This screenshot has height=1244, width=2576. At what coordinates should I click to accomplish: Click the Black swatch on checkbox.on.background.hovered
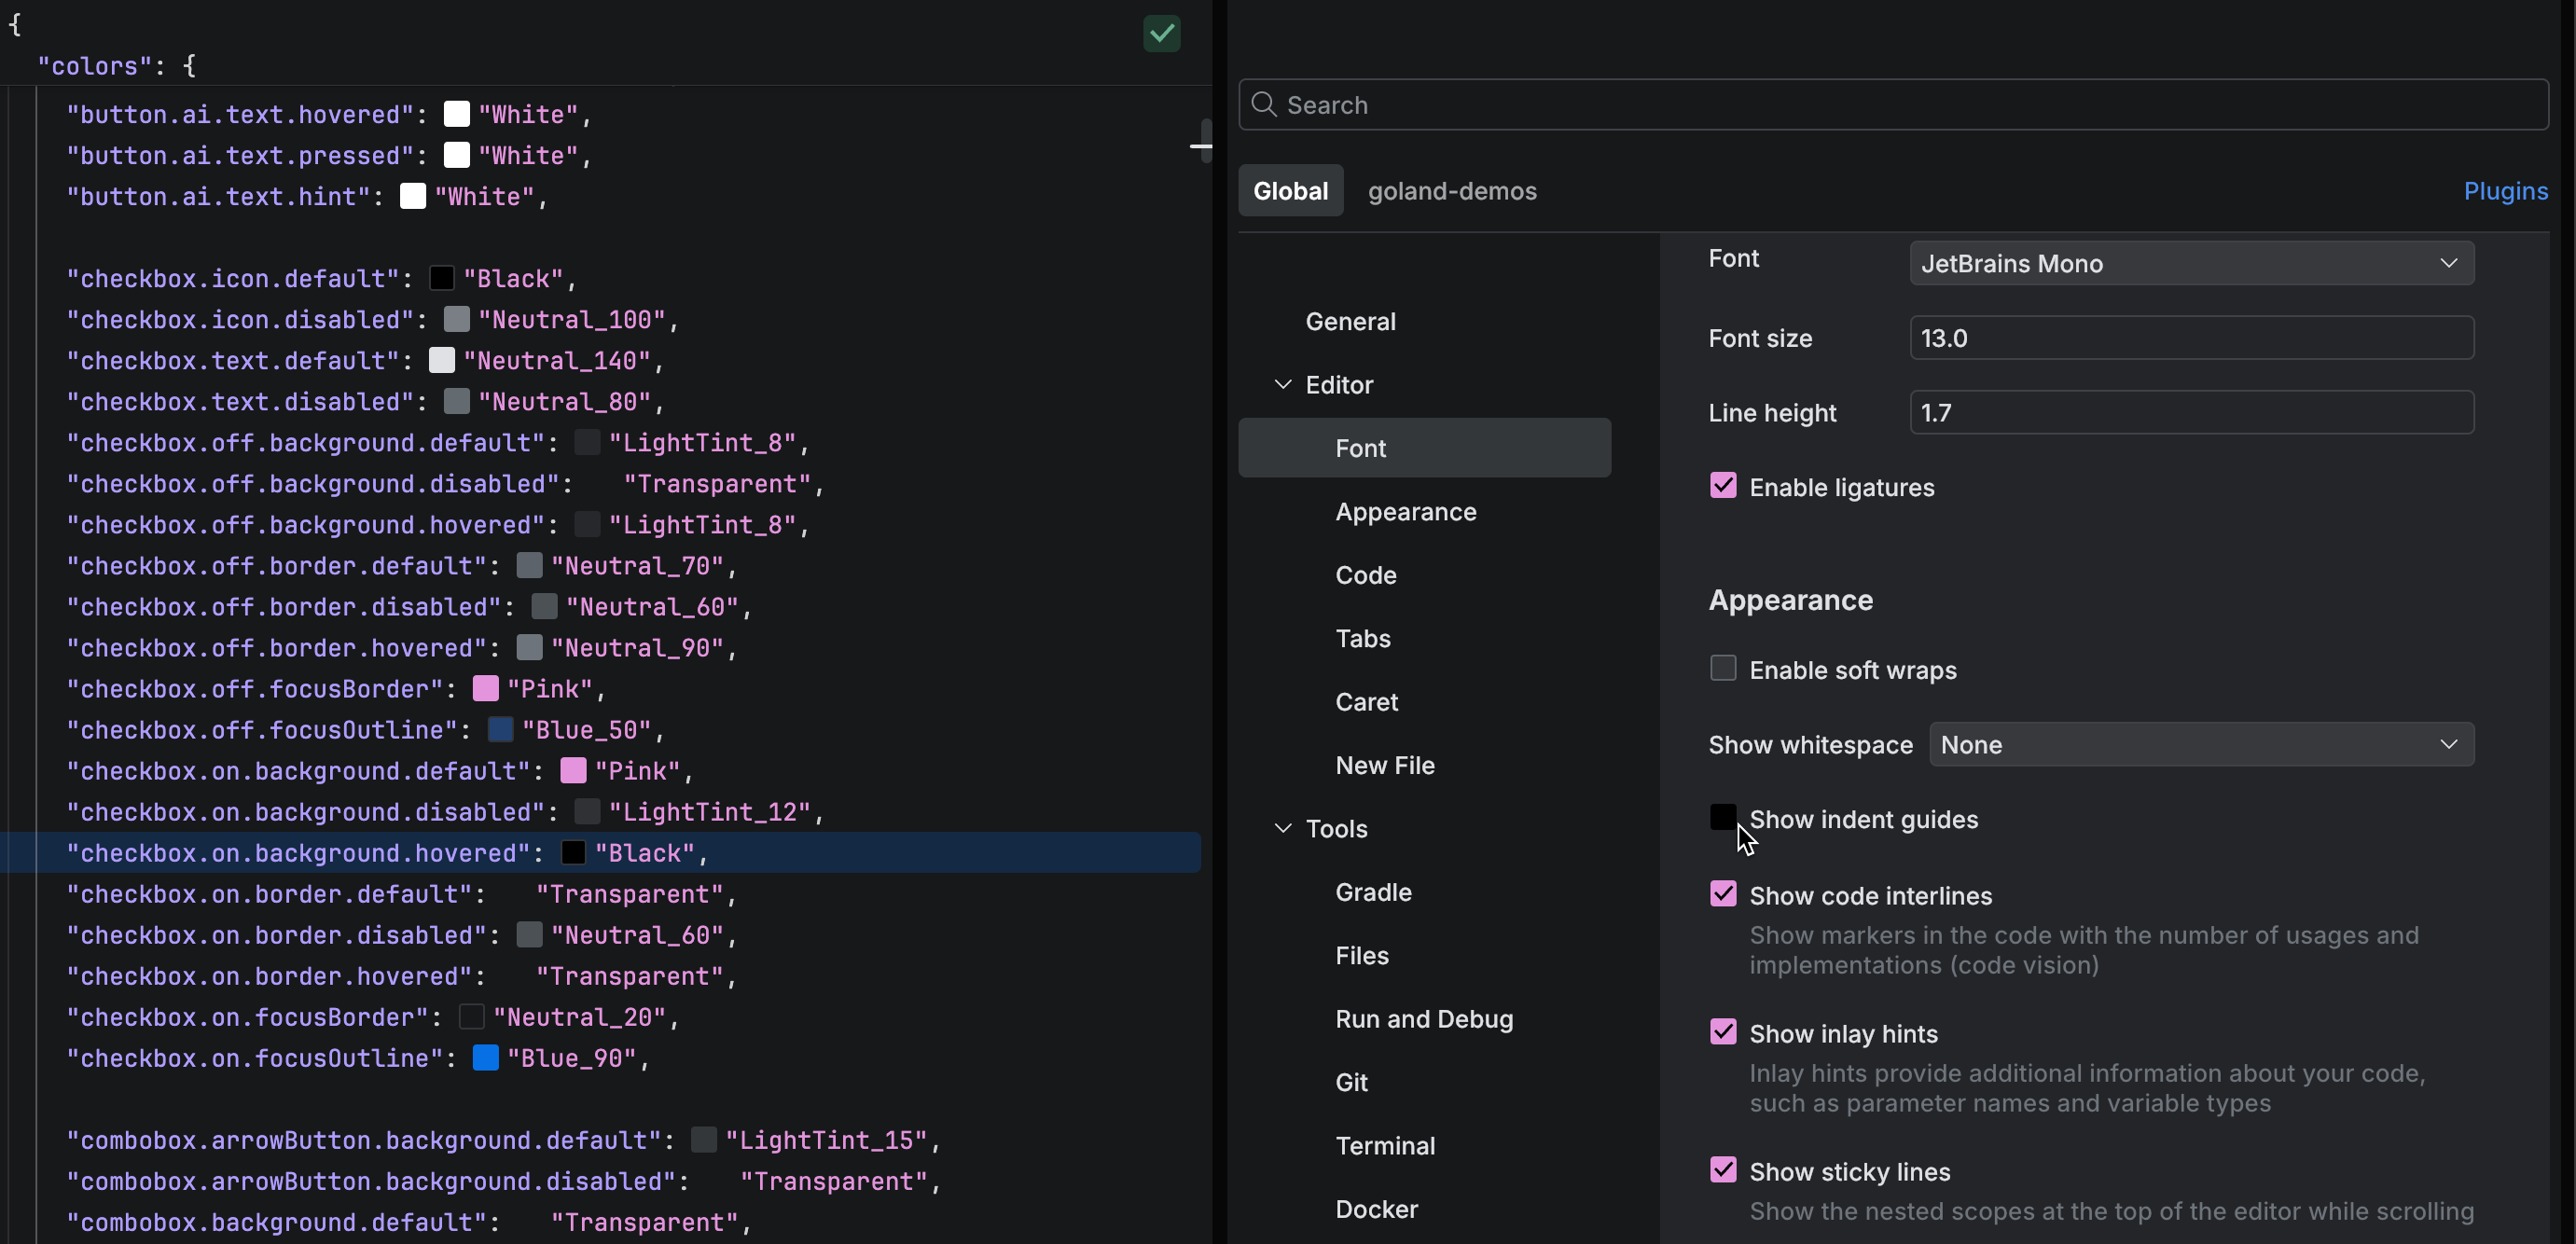572,853
